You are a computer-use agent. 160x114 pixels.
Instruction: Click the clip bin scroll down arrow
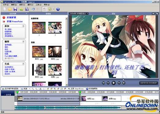point(67,85)
